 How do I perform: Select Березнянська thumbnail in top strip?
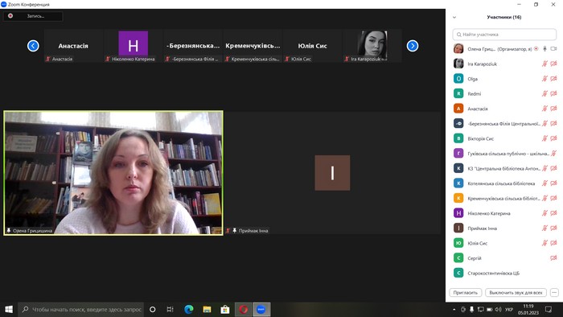193,46
